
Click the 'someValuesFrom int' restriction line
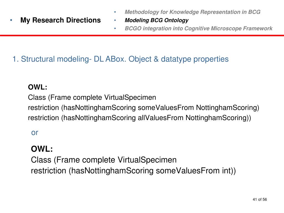pyautogui.click(x=133, y=171)
